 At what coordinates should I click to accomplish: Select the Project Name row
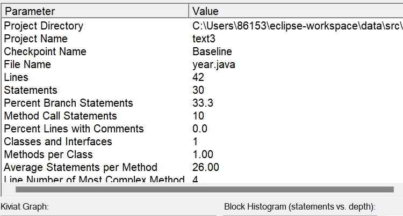click(x=35, y=39)
